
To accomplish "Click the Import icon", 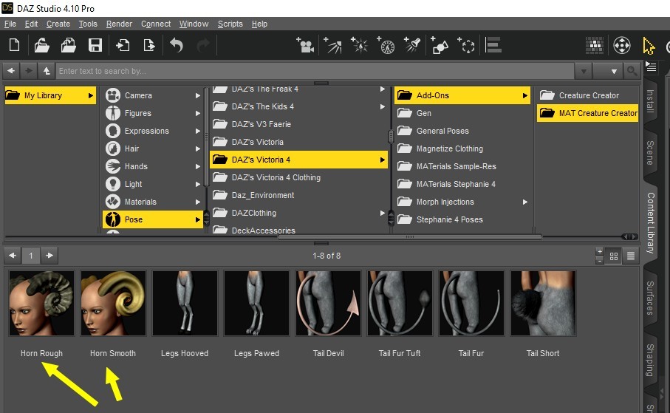I will (123, 45).
